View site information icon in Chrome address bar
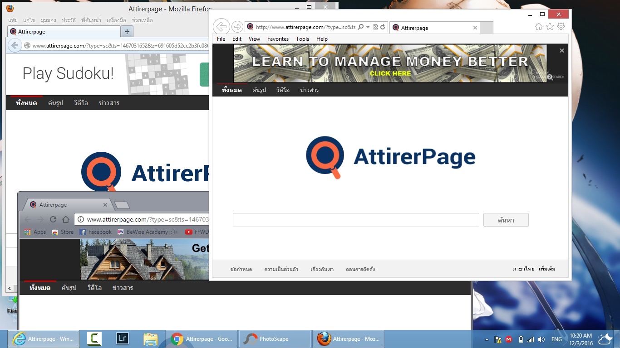The height and width of the screenshot is (348, 620). 81,219
